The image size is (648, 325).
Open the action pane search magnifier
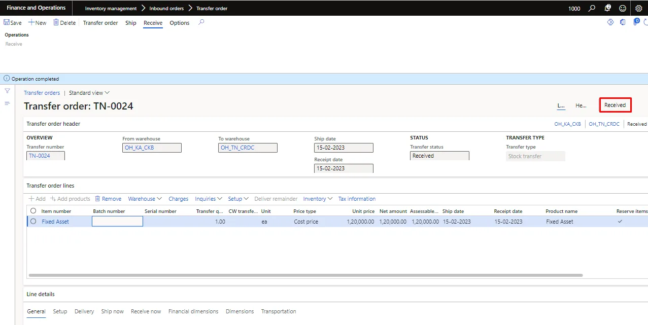pyautogui.click(x=201, y=22)
